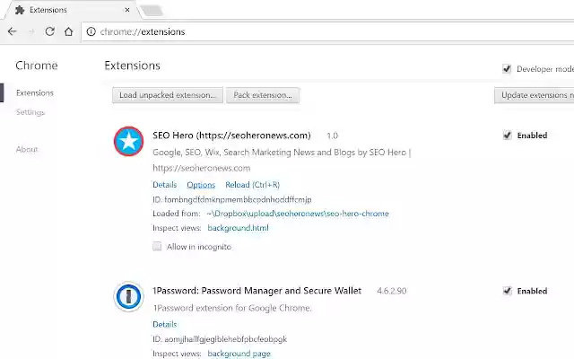
Task: Toggle the Developer mode checkbox
Action: point(507,69)
